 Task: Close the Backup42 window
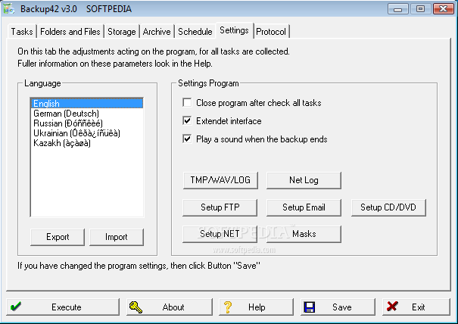point(443,9)
